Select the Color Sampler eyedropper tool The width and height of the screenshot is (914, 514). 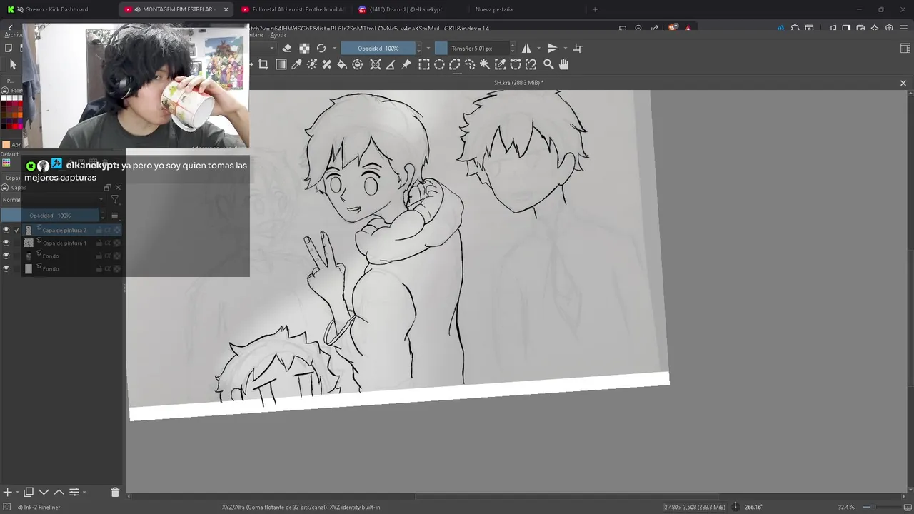coord(296,64)
